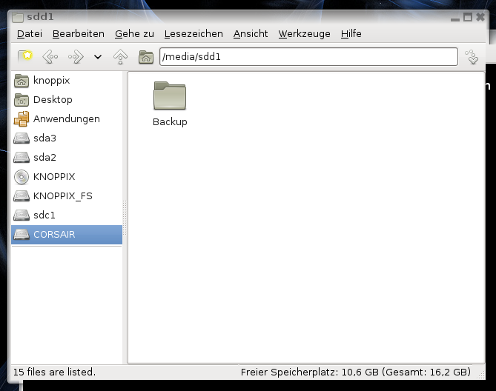The width and height of the screenshot is (496, 391).
Task: Go back with the left arrow icon
Action: pyautogui.click(x=50, y=57)
